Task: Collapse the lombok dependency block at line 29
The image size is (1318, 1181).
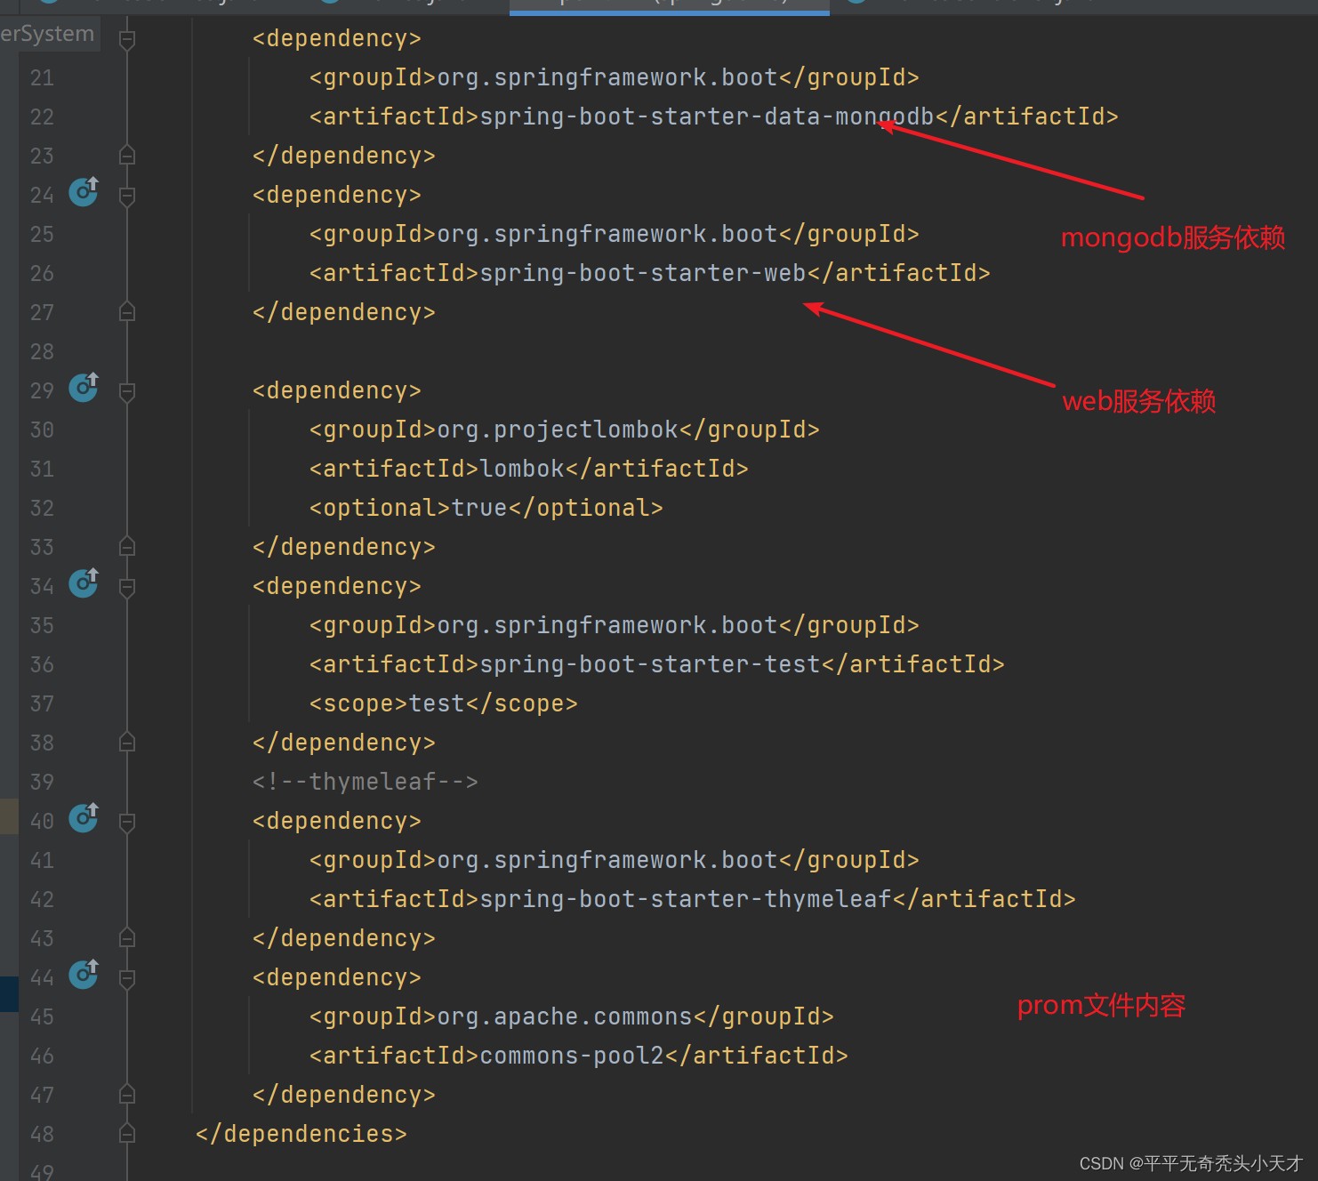Action: click(127, 391)
